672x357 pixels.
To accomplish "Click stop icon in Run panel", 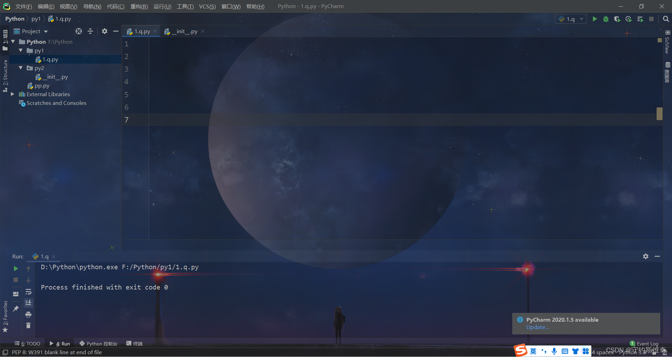I will click(16, 280).
